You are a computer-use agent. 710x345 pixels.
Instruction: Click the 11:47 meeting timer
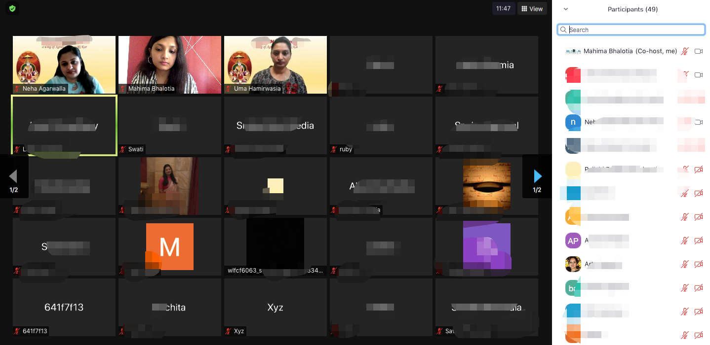(x=503, y=9)
